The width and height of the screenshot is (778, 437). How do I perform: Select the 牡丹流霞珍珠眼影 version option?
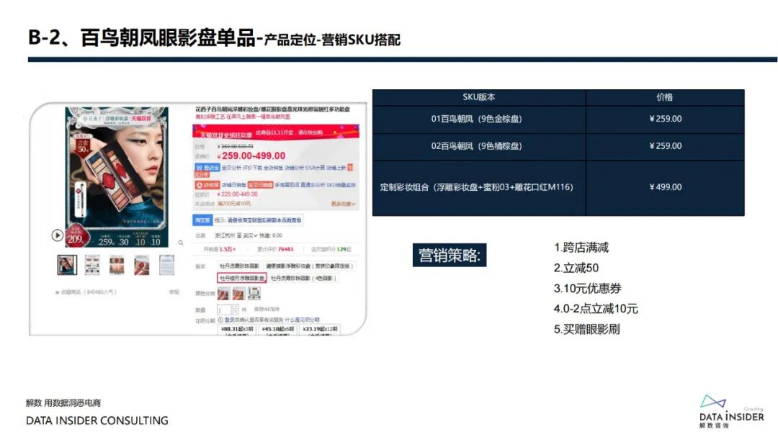(239, 266)
